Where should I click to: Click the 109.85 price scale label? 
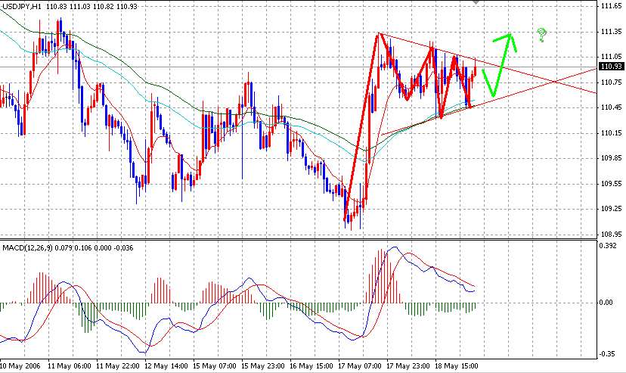pyautogui.click(x=611, y=158)
